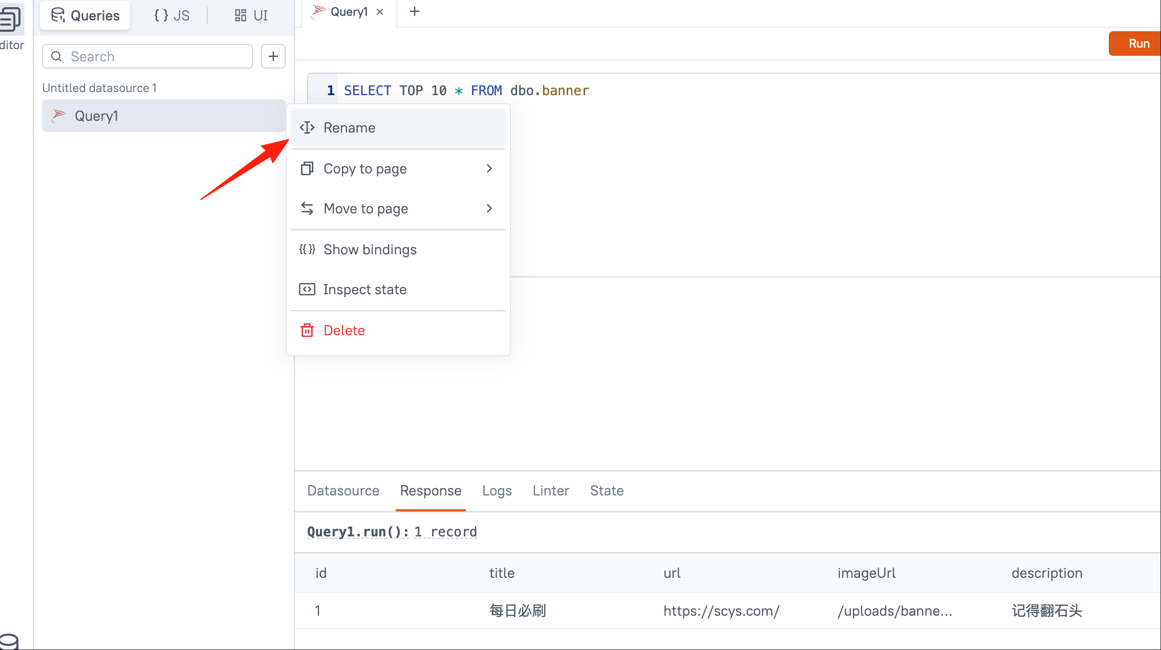Click the title column header
This screenshot has width=1161, height=650.
[x=502, y=573]
